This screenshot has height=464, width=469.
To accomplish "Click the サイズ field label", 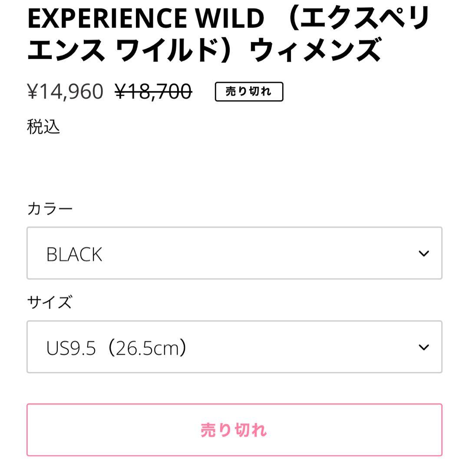I will (x=50, y=302).
